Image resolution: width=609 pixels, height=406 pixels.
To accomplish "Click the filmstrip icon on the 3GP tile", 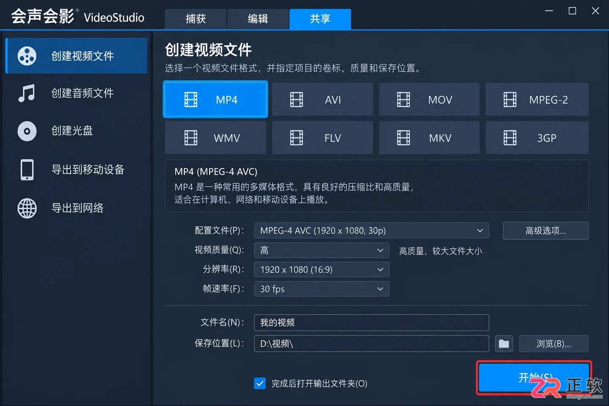I will pyautogui.click(x=510, y=138).
